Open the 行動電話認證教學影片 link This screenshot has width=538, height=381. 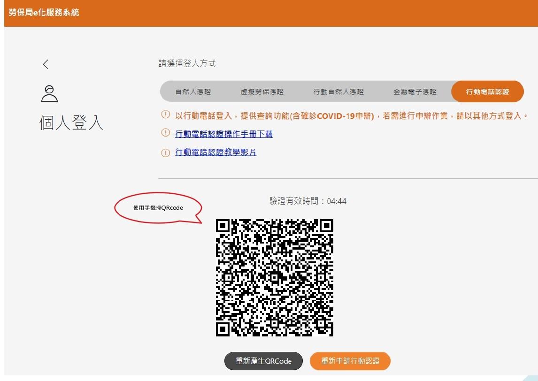215,152
